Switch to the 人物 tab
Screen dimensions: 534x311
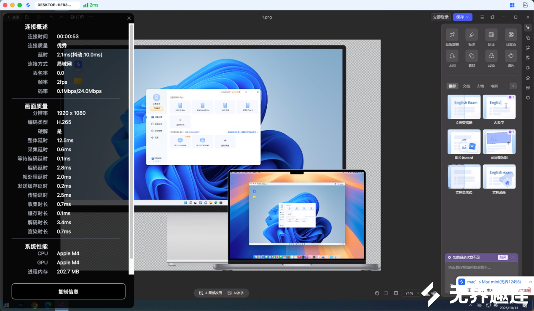click(480, 86)
